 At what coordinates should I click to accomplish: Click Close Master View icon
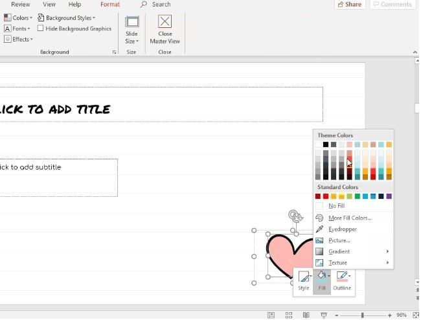tap(165, 21)
